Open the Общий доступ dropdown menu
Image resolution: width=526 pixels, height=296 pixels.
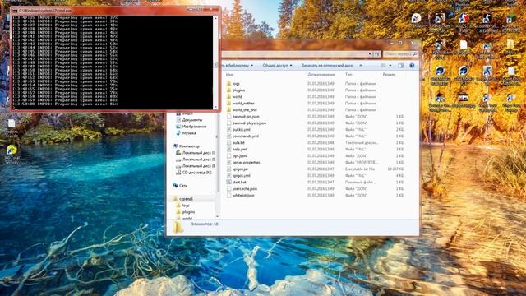coord(277,66)
